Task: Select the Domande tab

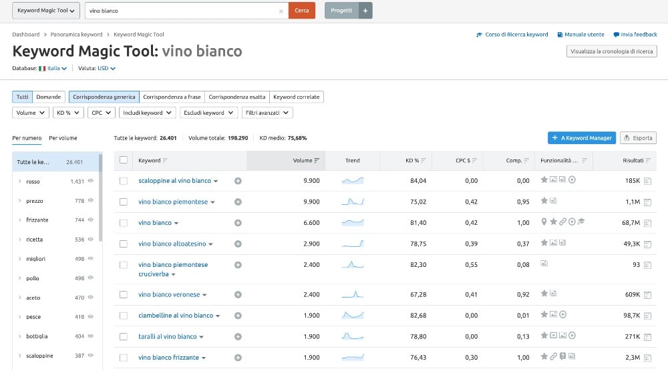Action: click(49, 97)
